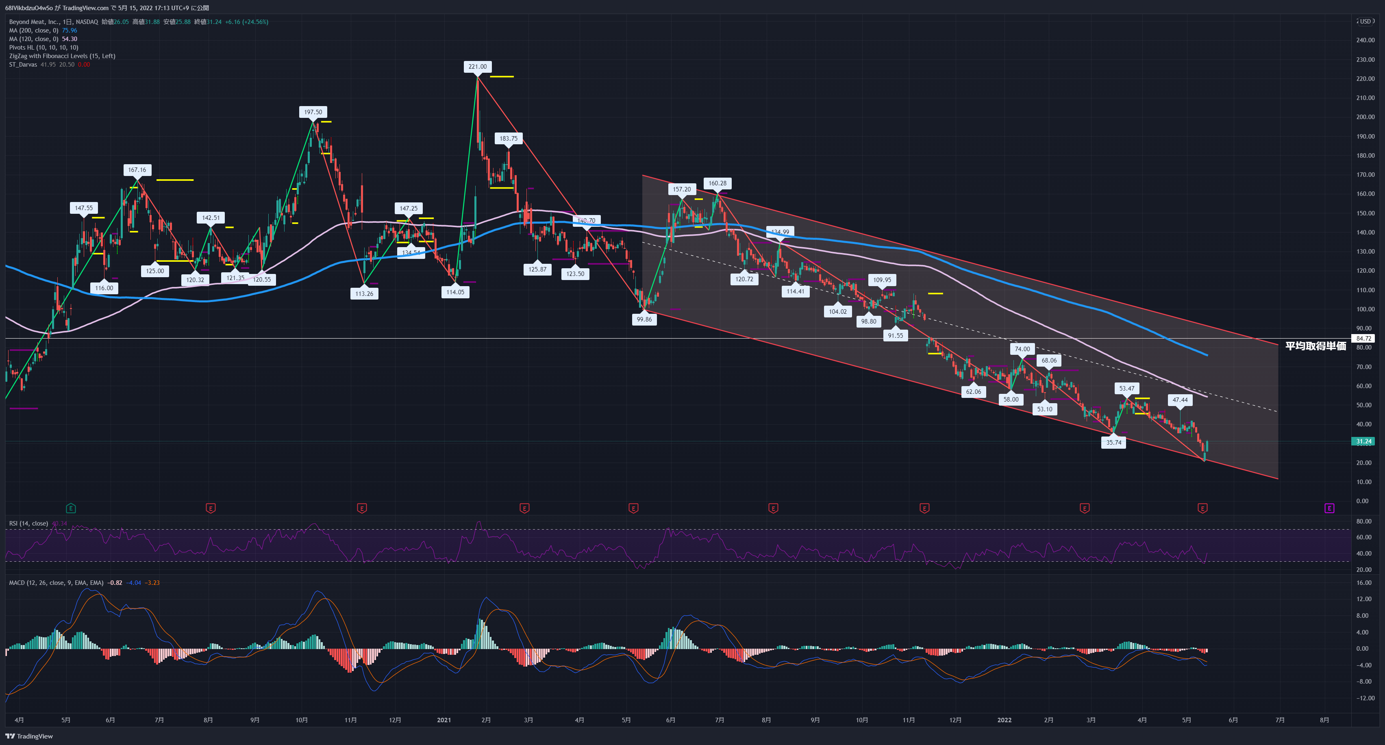Click the 62.06 pivot low label

pos(973,391)
